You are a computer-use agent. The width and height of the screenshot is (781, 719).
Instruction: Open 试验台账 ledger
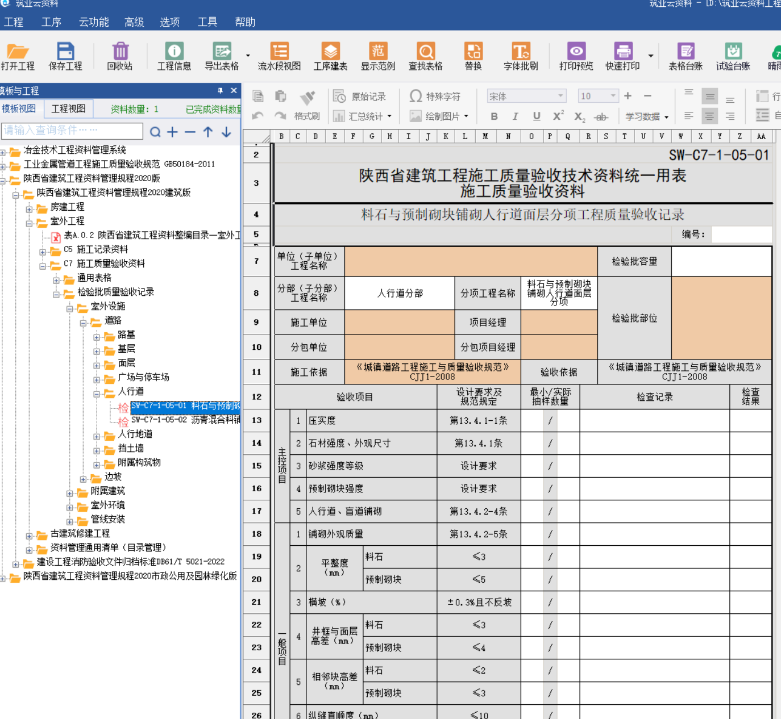click(x=733, y=56)
